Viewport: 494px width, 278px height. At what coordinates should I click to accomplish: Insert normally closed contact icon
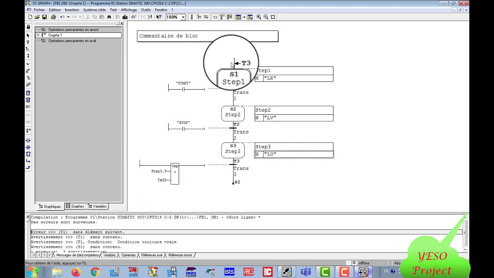coord(28,147)
